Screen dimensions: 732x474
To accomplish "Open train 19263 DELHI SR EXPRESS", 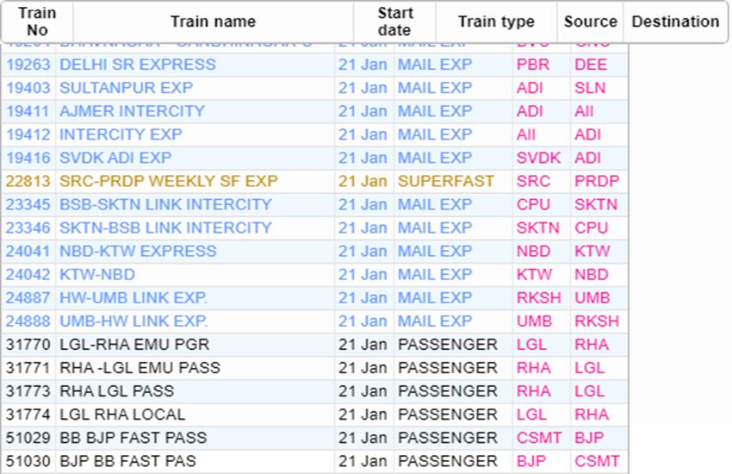I will [137, 65].
